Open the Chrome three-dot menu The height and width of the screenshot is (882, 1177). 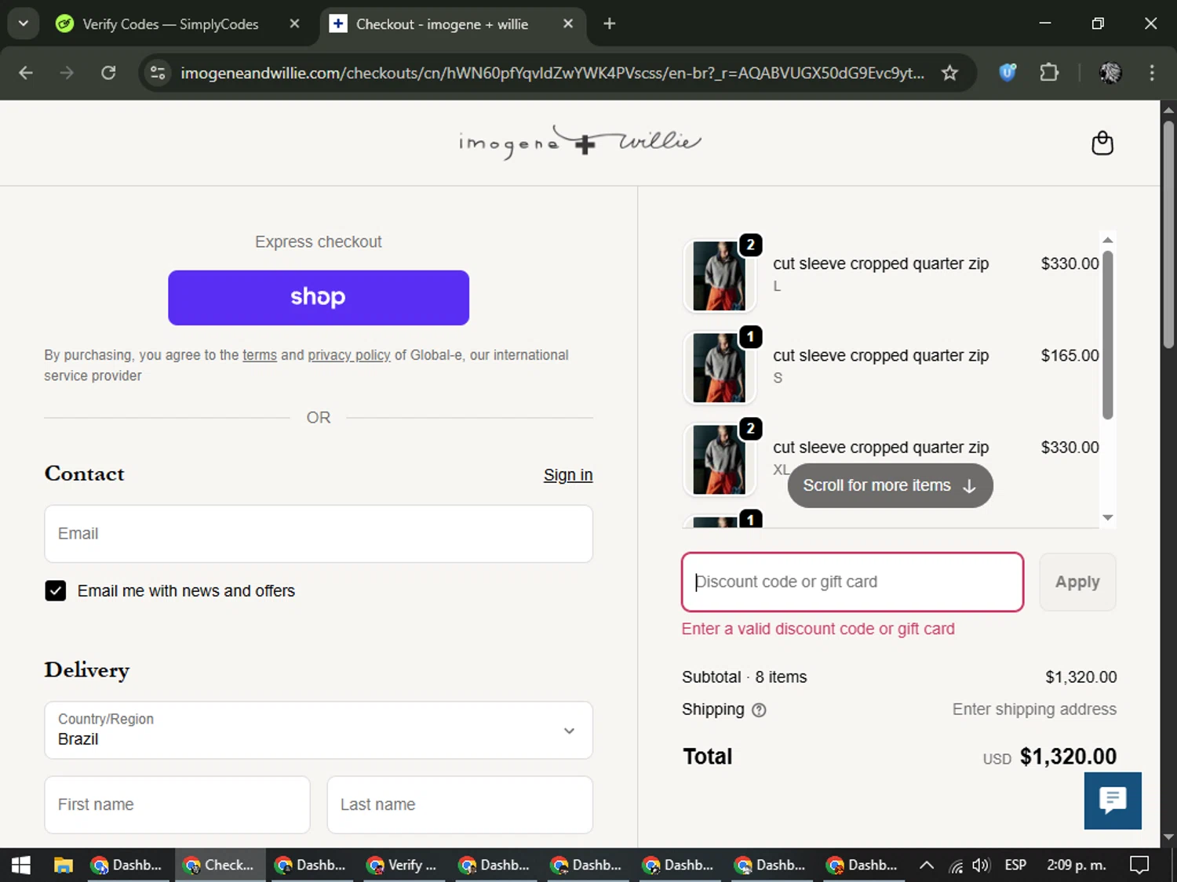click(1152, 73)
